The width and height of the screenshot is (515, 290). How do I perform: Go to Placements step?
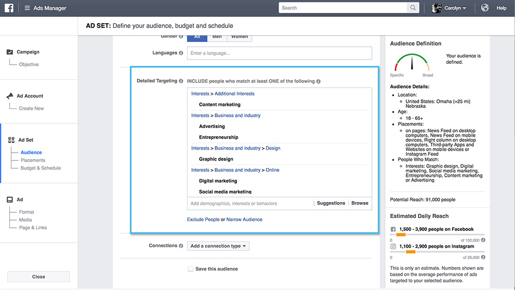pyautogui.click(x=33, y=160)
